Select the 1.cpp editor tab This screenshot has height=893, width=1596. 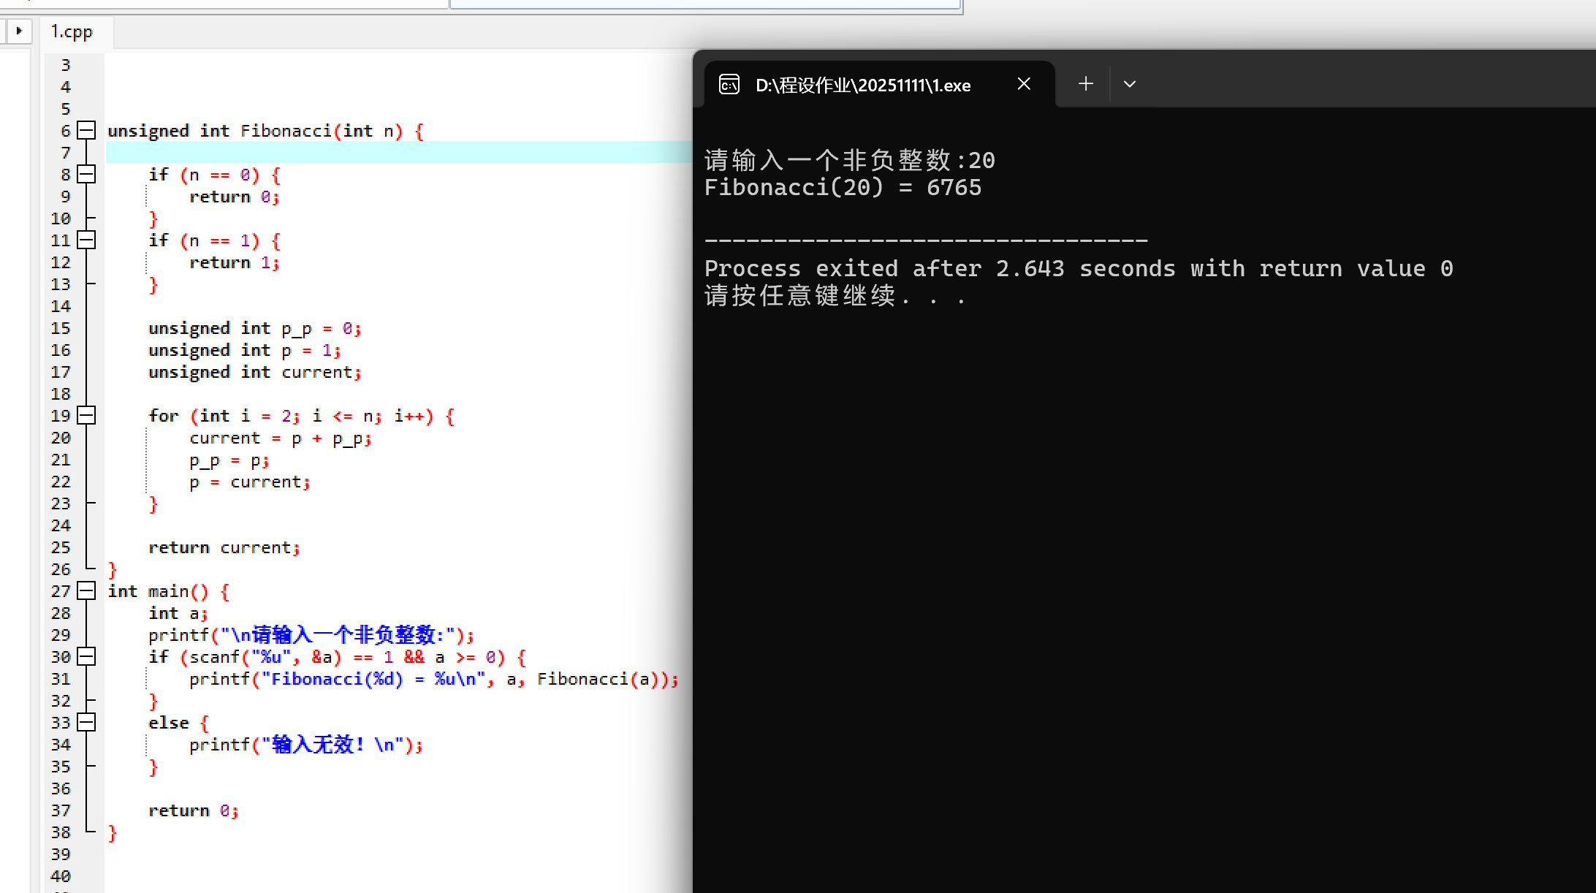point(72,32)
